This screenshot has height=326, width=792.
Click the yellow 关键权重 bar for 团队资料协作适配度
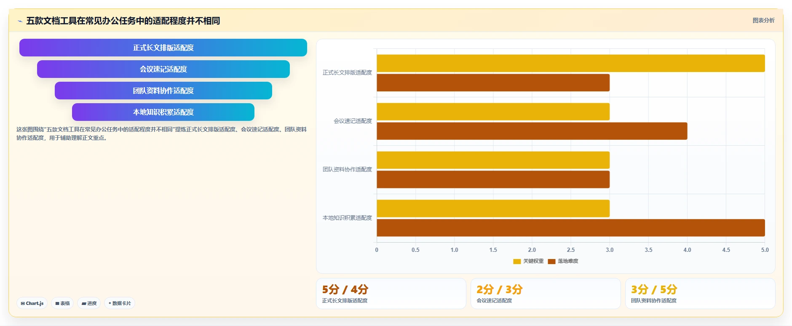tap(493, 160)
